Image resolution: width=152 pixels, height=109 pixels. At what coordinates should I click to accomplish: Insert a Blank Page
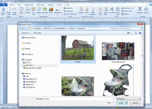coord(9,11)
